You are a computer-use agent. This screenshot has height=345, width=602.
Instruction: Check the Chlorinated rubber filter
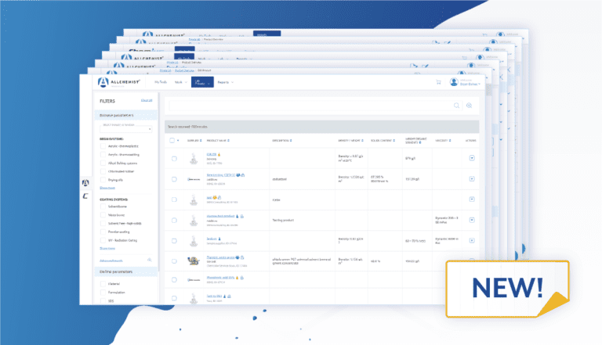coord(103,171)
